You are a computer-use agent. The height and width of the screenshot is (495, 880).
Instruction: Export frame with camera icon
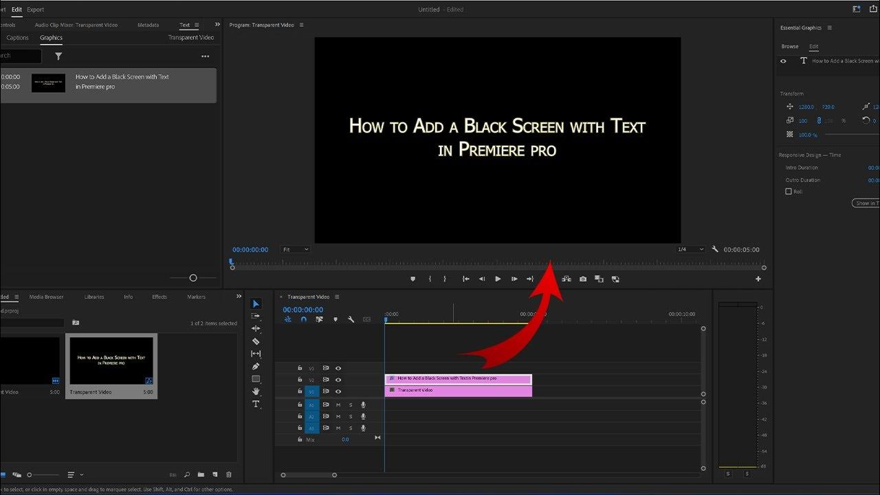click(x=583, y=279)
